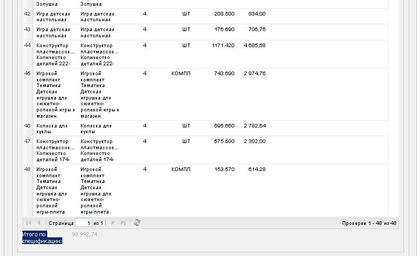The image size is (417, 256).
Task: Click first-column 'Коляска для куклы' cell
Action: [x=52, y=129]
